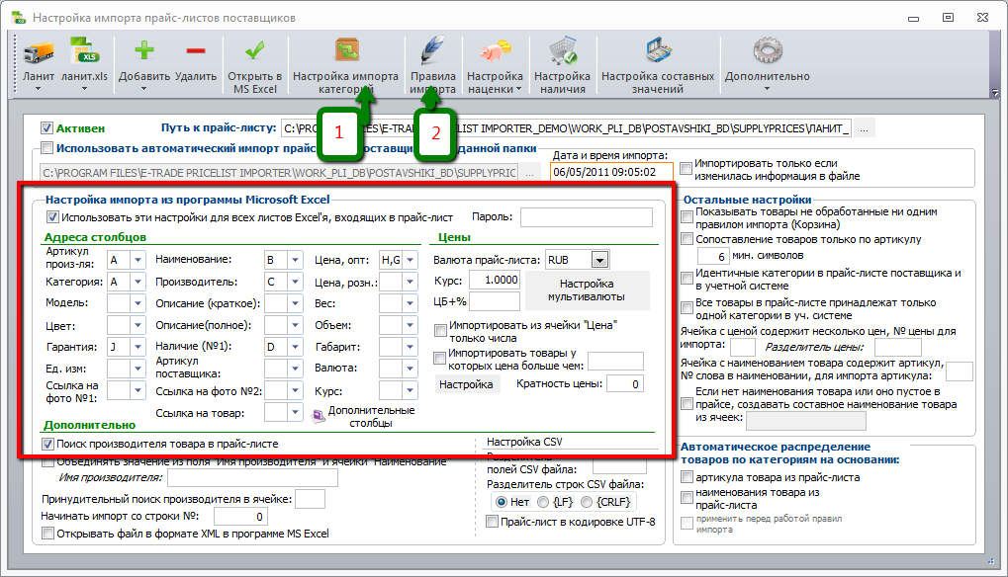
Task: Open the Валюта прайс-листа RUB dropdown
Action: tap(599, 260)
